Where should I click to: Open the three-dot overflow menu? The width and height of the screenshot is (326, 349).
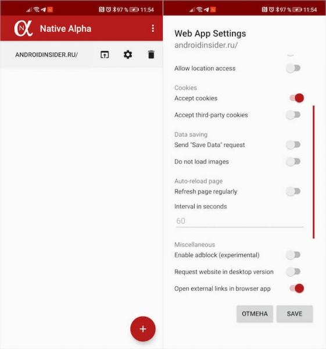coord(153,29)
